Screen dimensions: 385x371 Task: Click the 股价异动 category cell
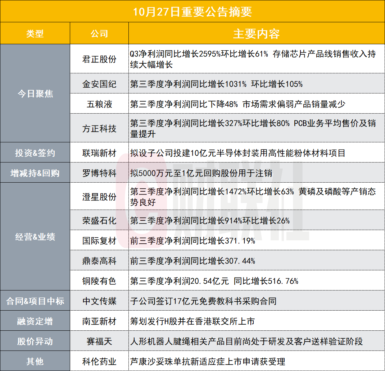tap(35, 341)
